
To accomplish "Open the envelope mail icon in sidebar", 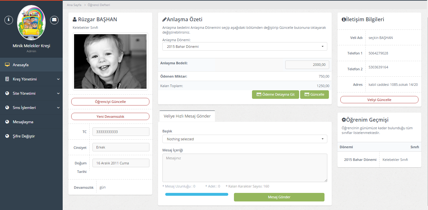I will pyautogui.click(x=54, y=20).
